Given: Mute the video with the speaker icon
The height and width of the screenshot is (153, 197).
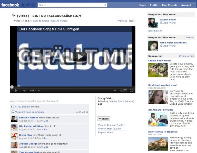Looking at the screenshot, I should click(x=25, y=91).
